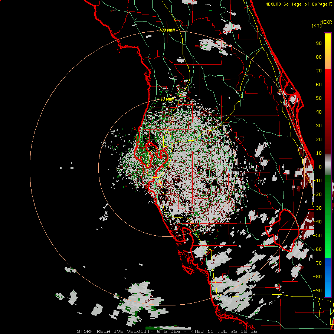Click the -70 value on the velocity scale

318,263
